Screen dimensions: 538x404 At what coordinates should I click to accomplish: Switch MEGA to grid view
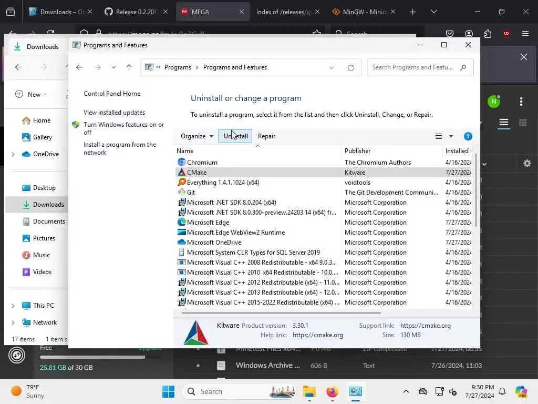pos(523,123)
